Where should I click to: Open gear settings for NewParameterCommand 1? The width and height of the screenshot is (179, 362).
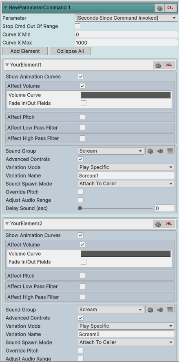[x=160, y=8]
